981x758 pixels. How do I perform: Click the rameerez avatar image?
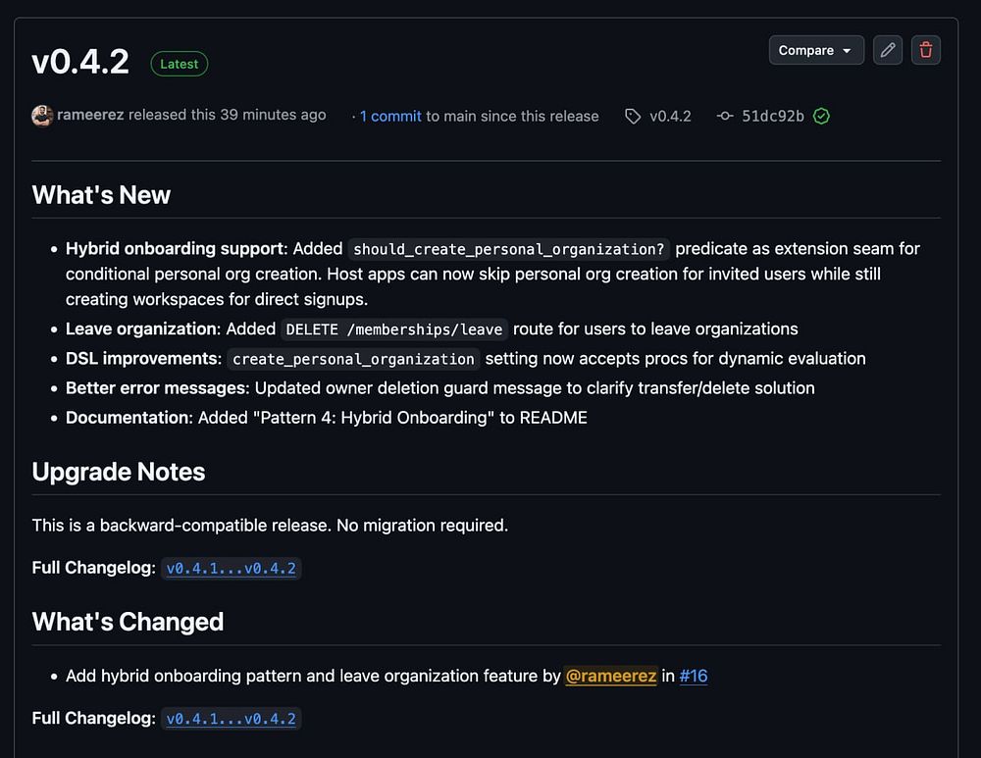coord(42,116)
